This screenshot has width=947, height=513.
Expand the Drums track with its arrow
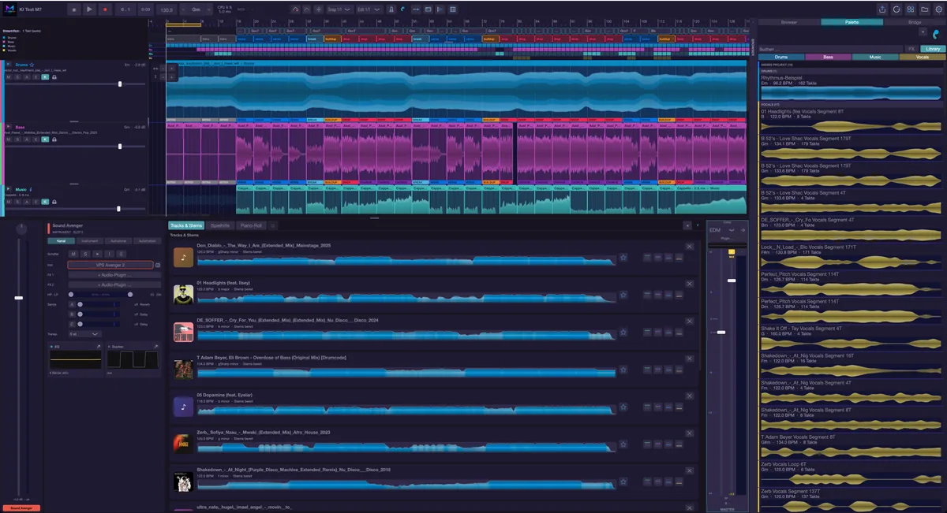[8, 65]
